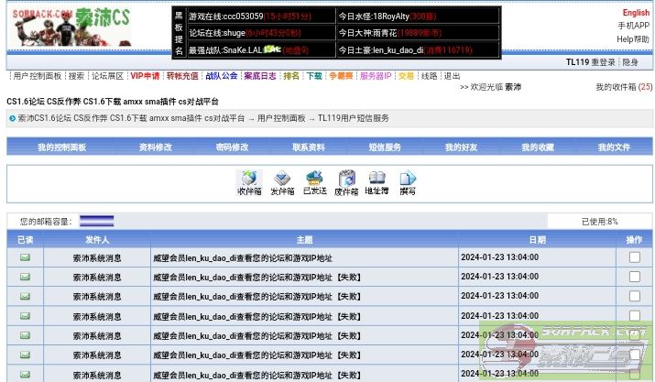Click the mailbox capacity usage bar
Viewport: 655px width, 382px height.
[x=96, y=221]
